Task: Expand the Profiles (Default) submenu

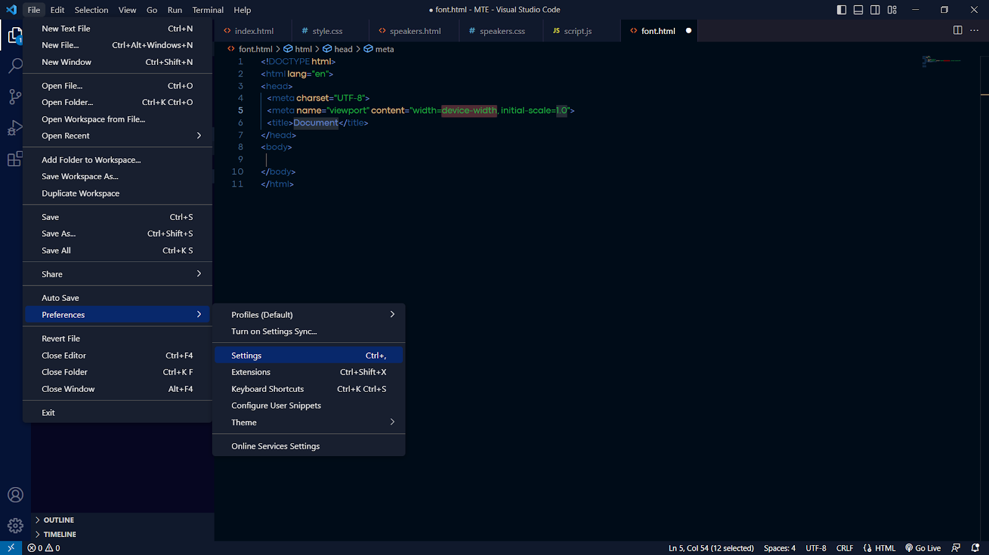Action: coord(308,315)
